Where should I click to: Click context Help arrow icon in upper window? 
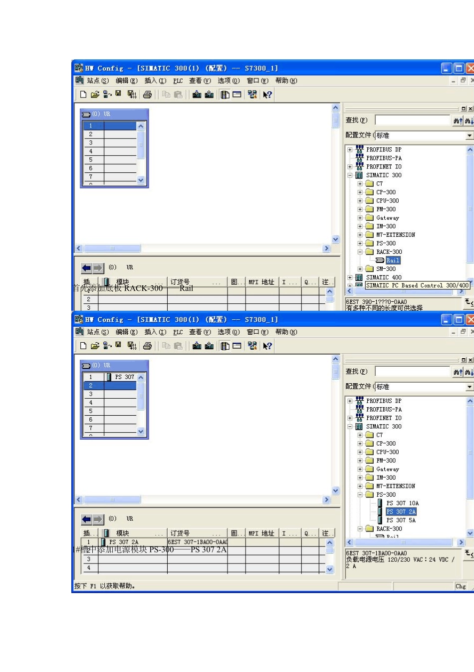[x=267, y=94]
